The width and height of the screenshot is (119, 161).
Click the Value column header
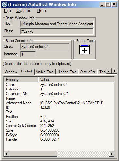click(76, 80)
